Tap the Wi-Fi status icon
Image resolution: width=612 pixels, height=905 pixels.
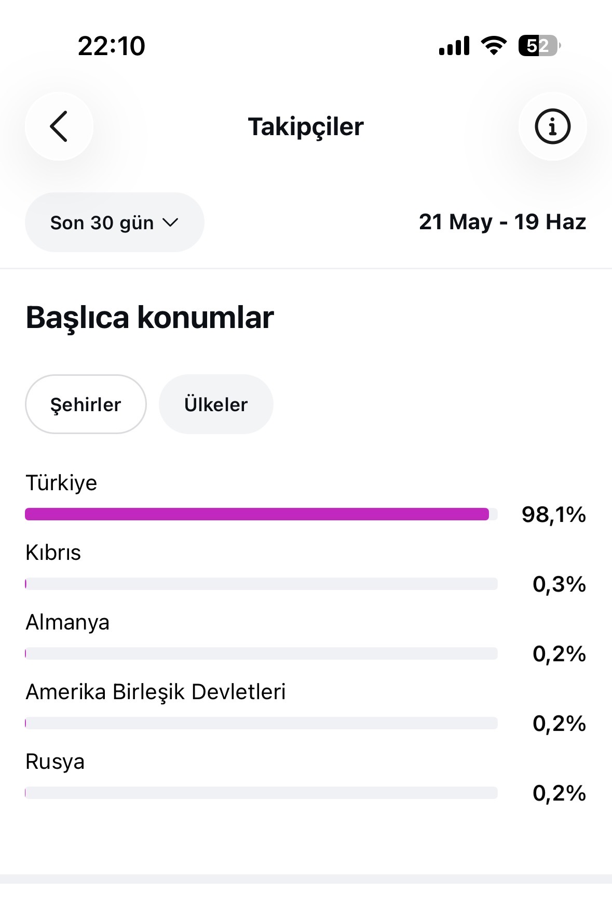pyautogui.click(x=494, y=46)
